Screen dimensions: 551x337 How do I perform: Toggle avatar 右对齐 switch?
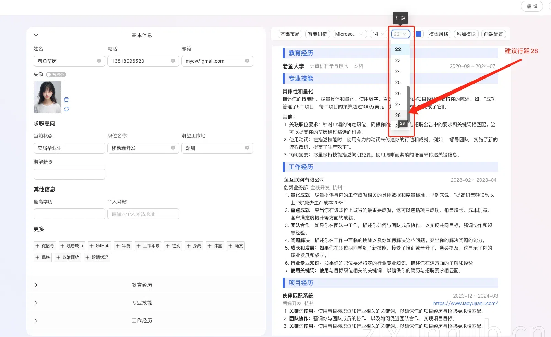[x=56, y=74]
